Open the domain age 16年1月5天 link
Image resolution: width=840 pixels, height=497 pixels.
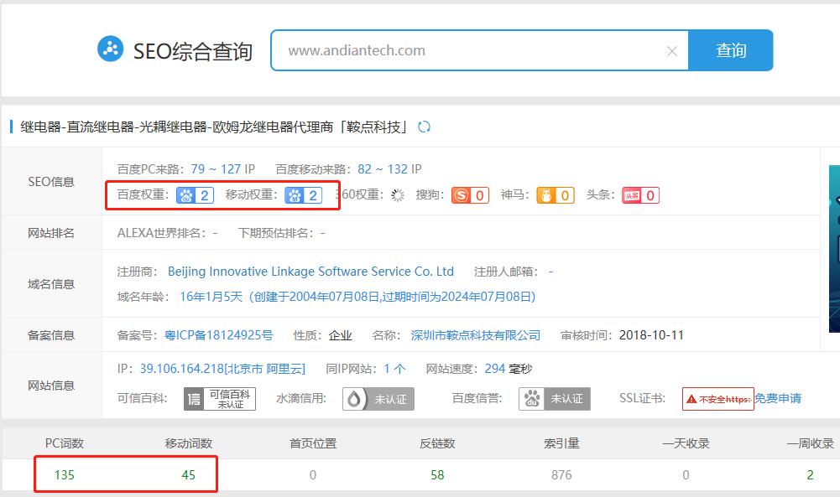coord(357,297)
